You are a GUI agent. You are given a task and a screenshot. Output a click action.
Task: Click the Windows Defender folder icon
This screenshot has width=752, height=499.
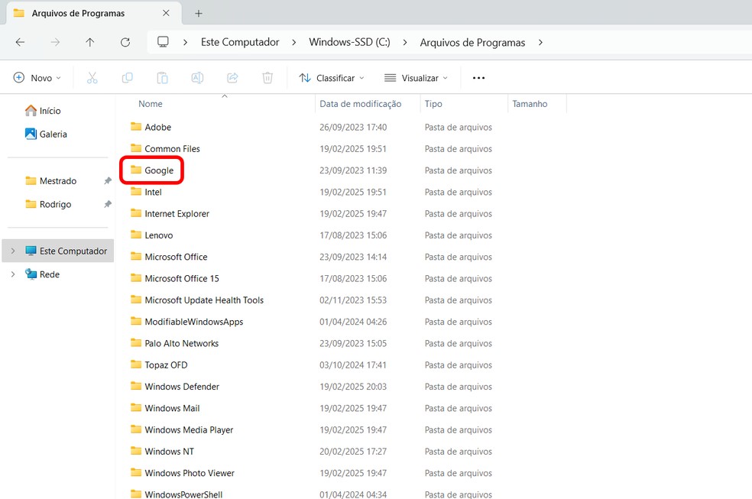pos(136,385)
